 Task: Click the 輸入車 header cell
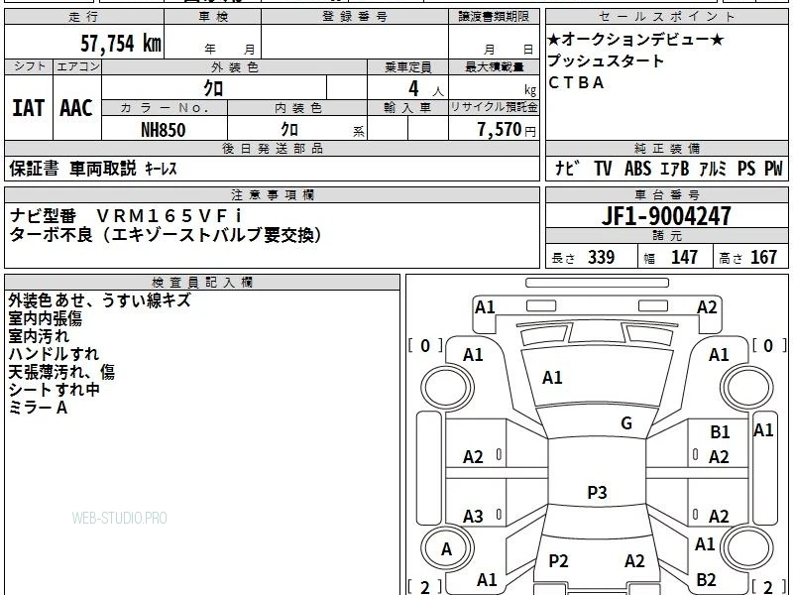click(x=407, y=108)
